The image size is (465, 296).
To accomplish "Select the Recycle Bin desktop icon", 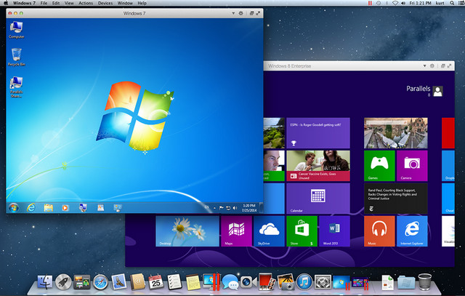I will 16,57.
